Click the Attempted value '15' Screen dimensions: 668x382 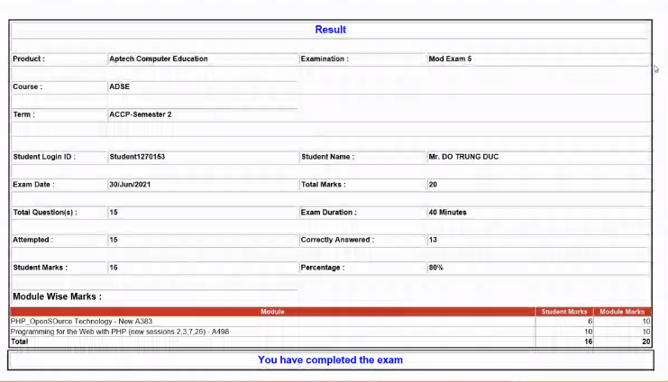tap(114, 240)
